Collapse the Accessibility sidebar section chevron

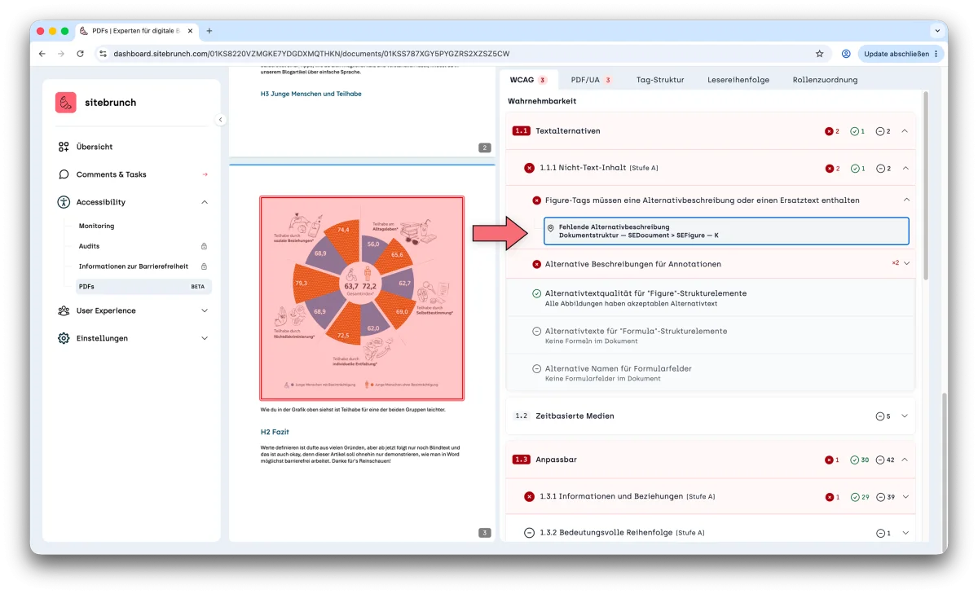click(x=204, y=202)
